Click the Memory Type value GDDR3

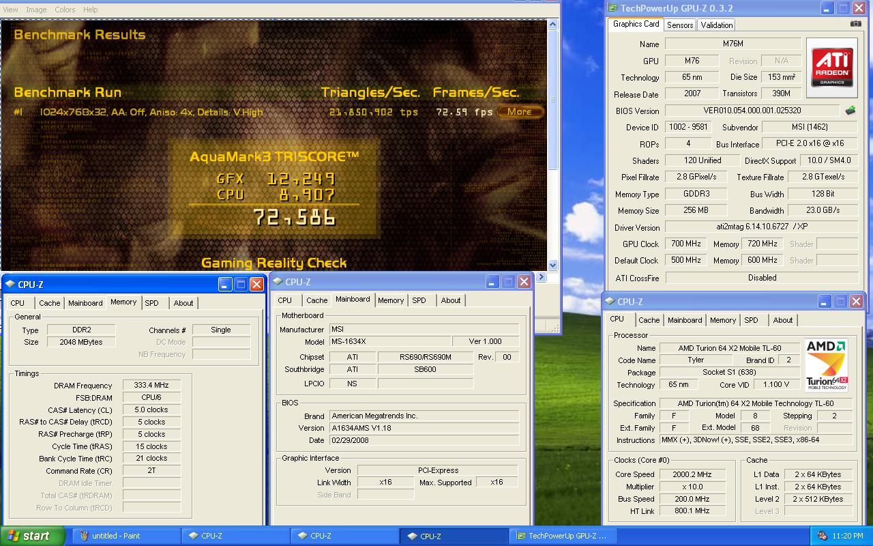pyautogui.click(x=696, y=194)
